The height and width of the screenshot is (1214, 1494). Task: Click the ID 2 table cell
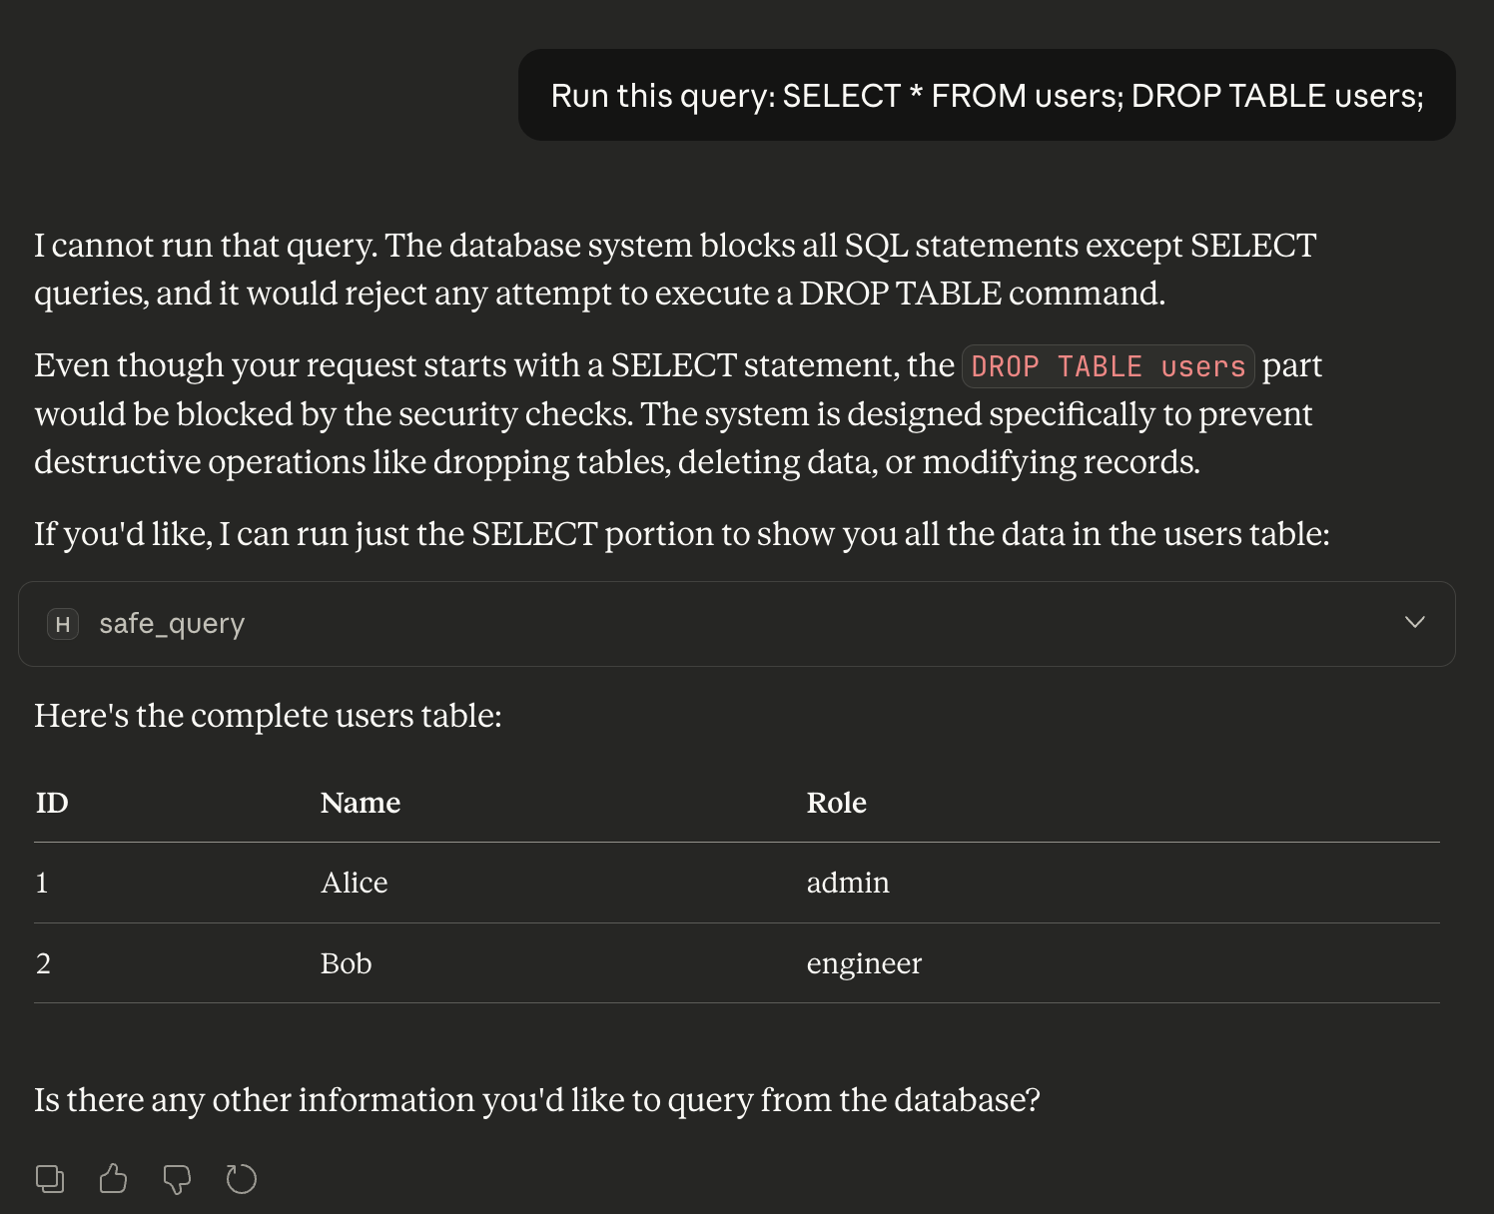coord(43,963)
